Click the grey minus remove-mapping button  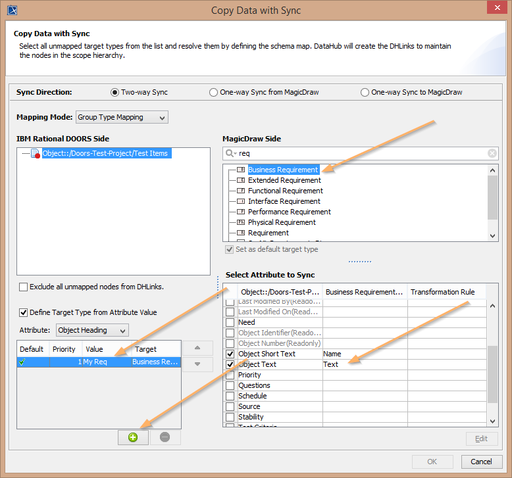tap(165, 437)
